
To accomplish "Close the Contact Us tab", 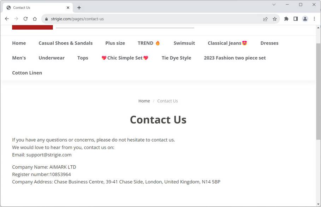I will (x=68, y=7).
